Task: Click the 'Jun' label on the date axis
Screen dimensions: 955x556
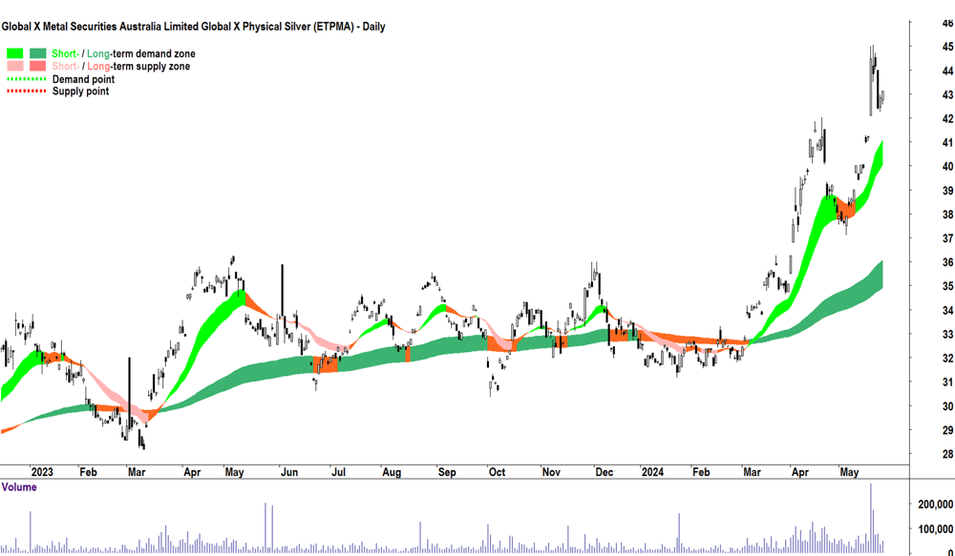Action: click(288, 472)
